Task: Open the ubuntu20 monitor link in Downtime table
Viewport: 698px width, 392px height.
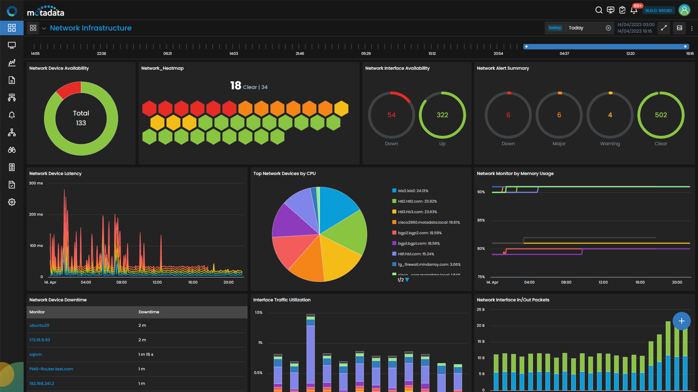Action: (x=39, y=325)
